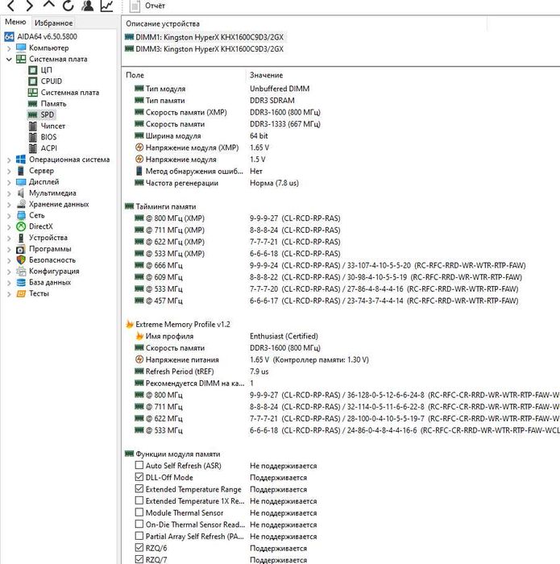Image resolution: width=560 pixels, height=564 pixels.
Task: Expand the Компьютер tree node
Action: [x=9, y=48]
